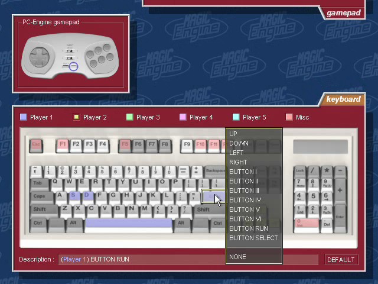Click the Backspace key
The width and height of the screenshot is (378, 284).
click(x=215, y=171)
